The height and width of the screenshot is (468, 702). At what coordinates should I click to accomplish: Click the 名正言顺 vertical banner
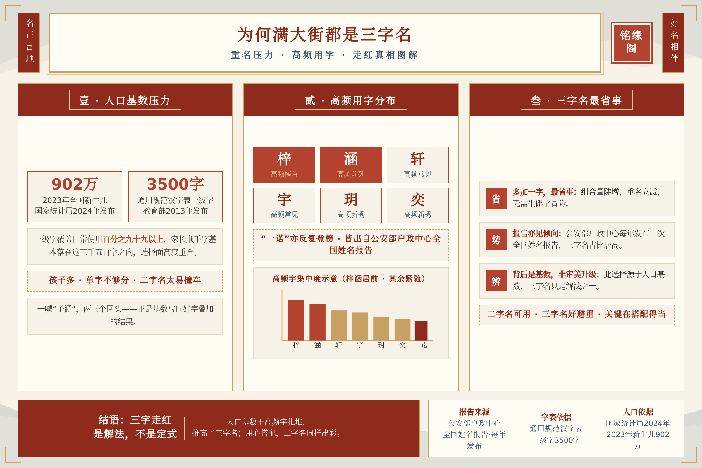29,42
